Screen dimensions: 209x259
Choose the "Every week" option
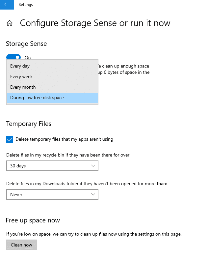click(21, 76)
